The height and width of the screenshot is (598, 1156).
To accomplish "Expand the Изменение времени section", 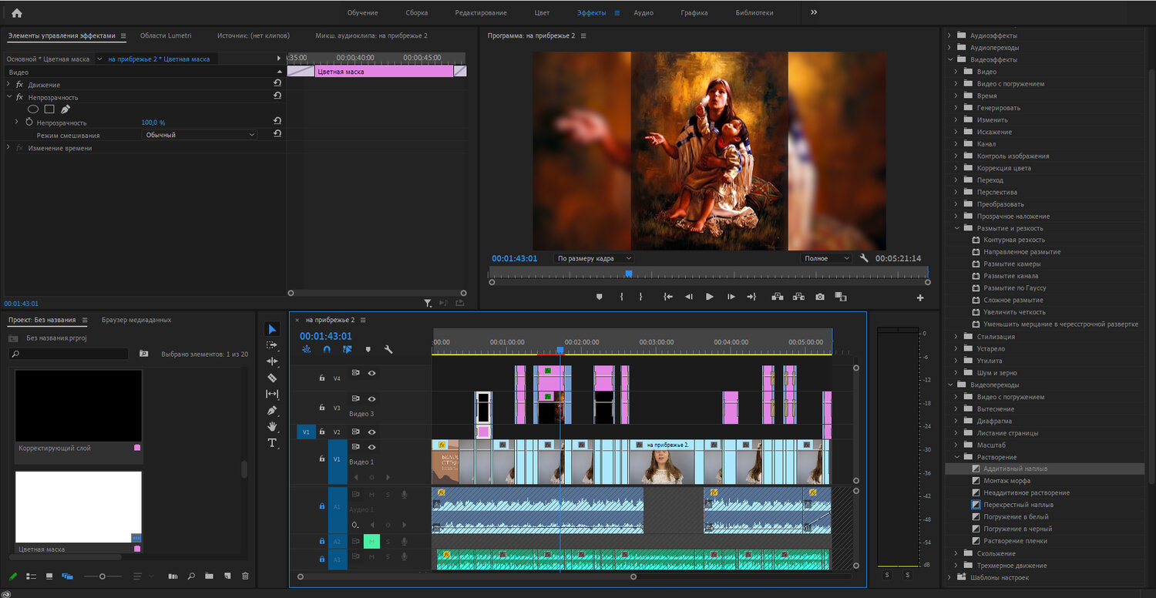I will (8, 148).
